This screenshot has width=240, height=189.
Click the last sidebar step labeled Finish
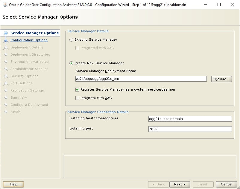click(15, 112)
